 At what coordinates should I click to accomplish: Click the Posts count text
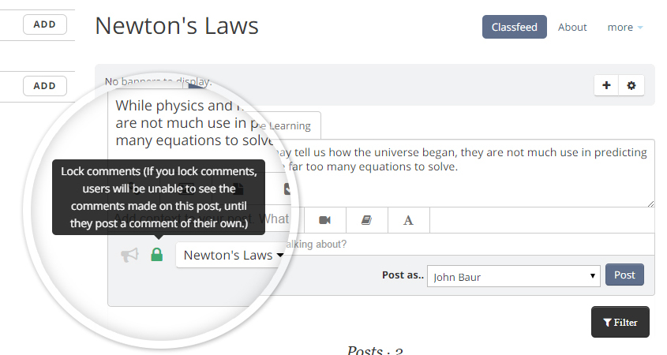[375, 350]
